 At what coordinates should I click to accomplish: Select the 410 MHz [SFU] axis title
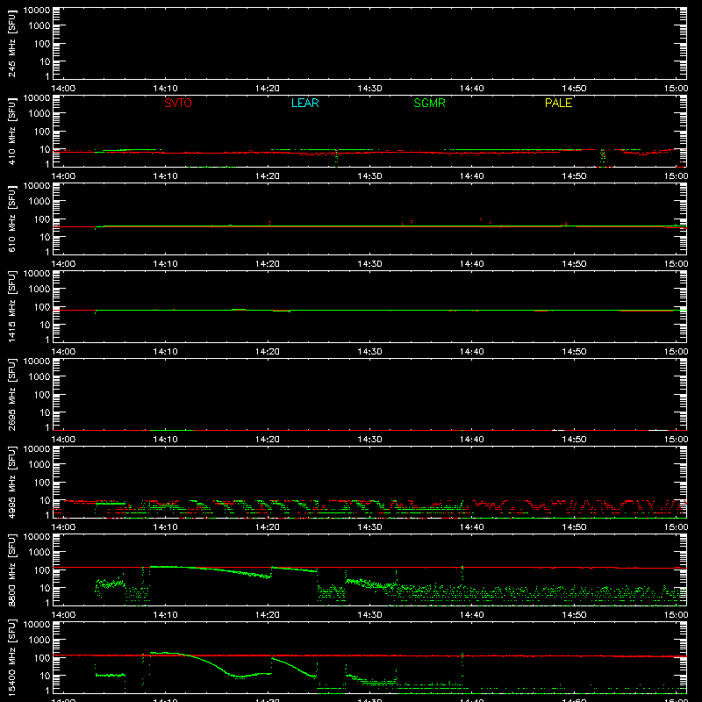tap(11, 131)
